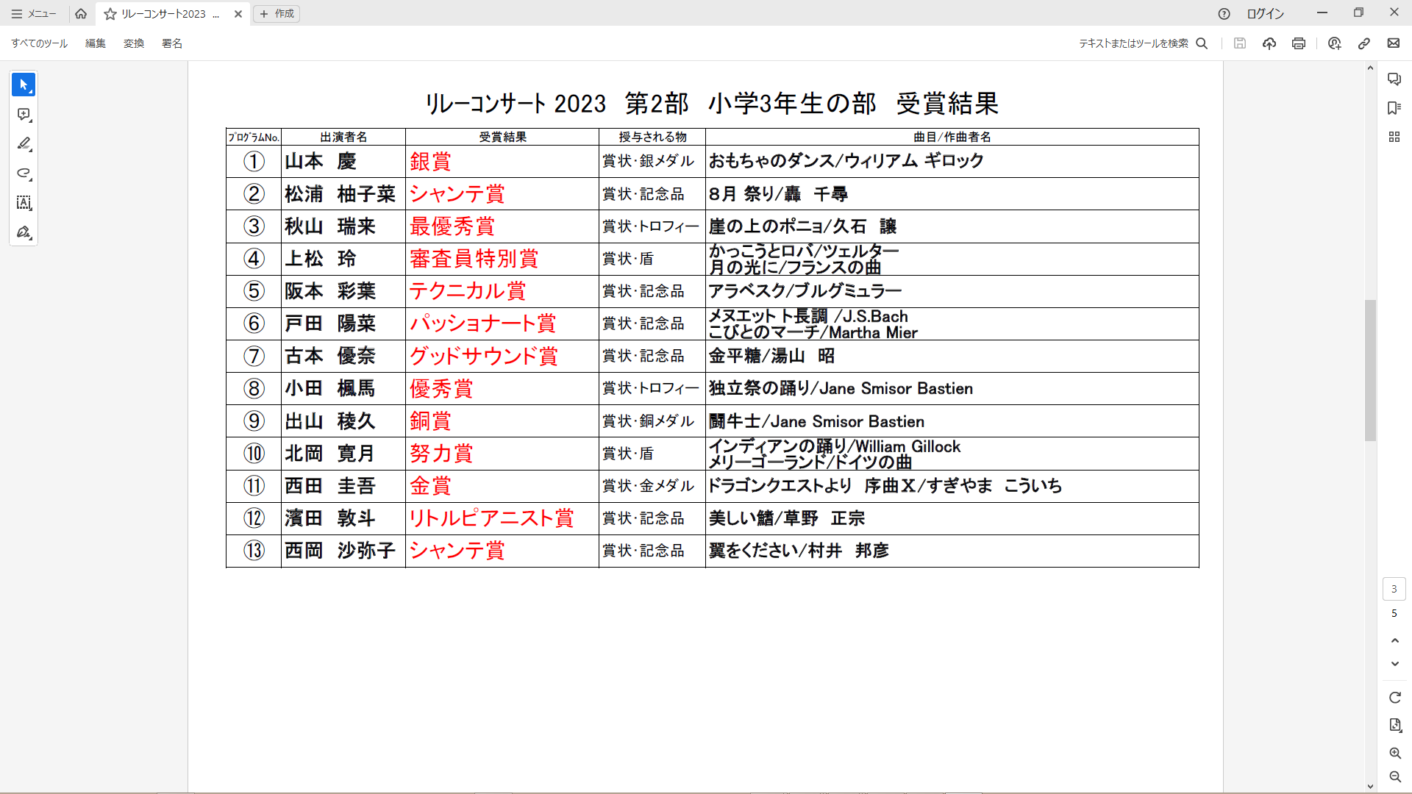
Task: Open the メニュー hamburger menu
Action: point(34,14)
